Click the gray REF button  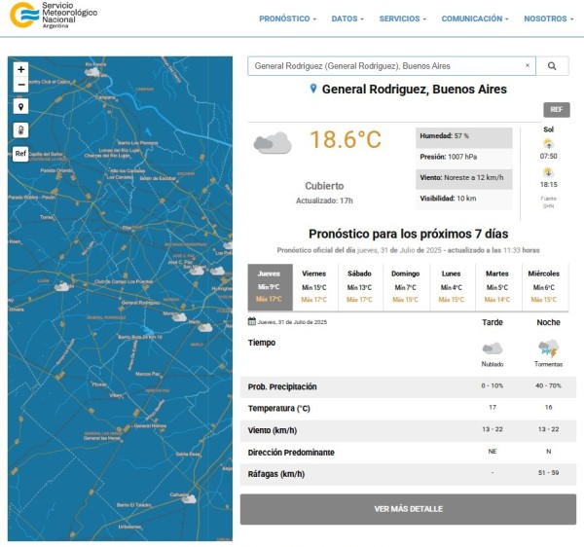(557, 109)
